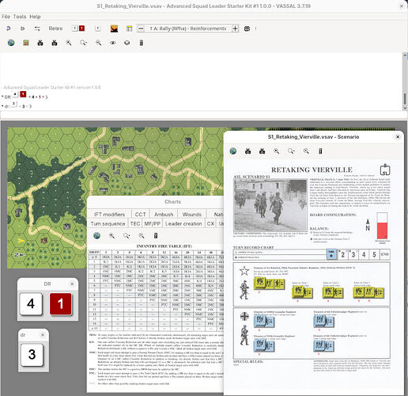408x396 pixels.
Task: Switch to Leader creation tab in Charts
Action: 183,223
